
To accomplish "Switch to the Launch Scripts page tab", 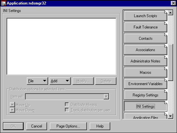I will pos(146,16).
